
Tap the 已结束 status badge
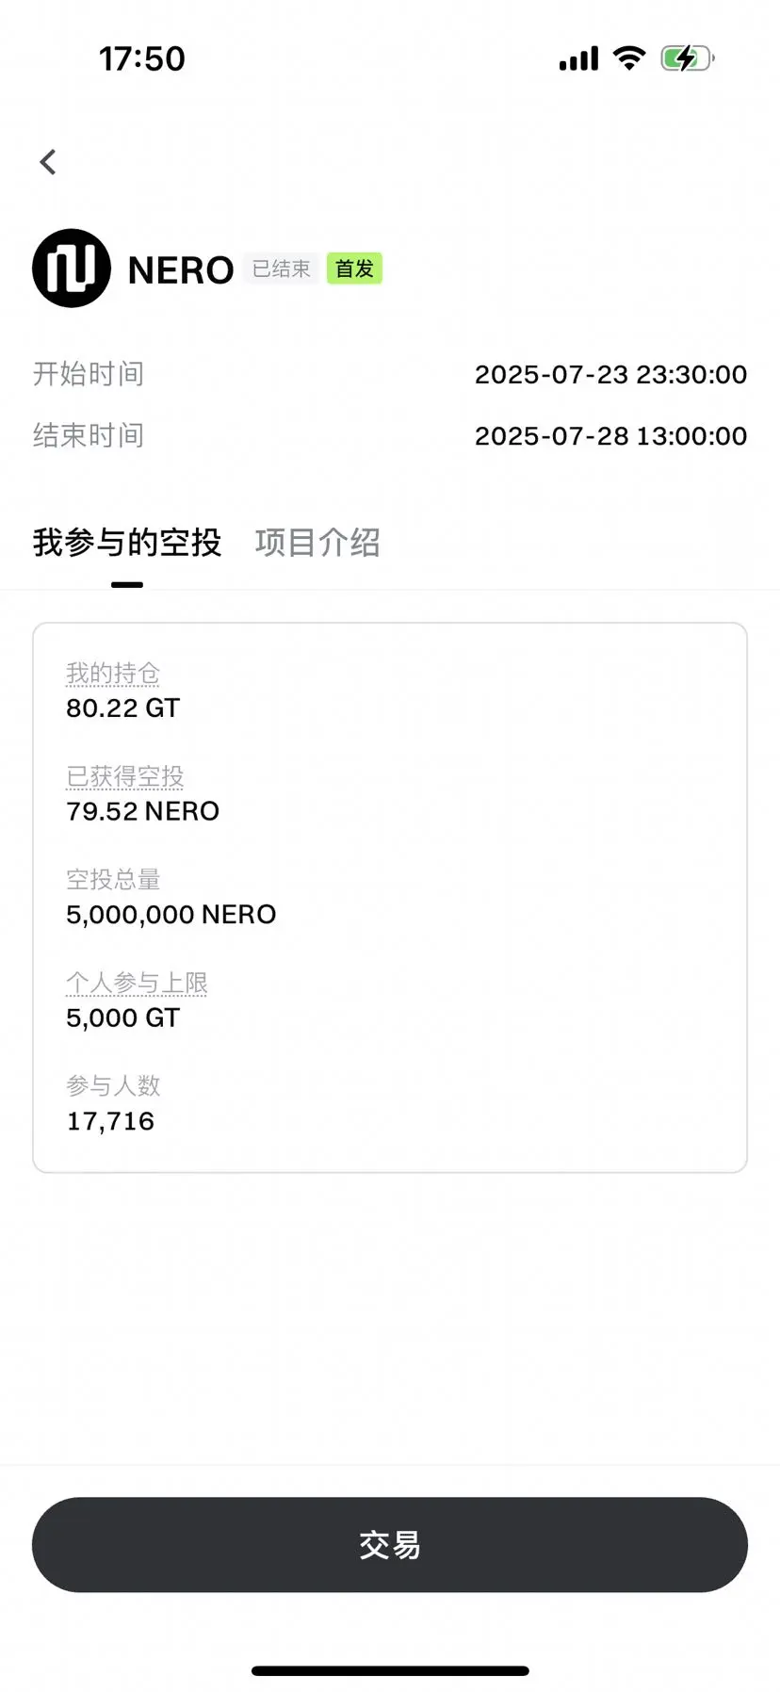[x=281, y=268]
